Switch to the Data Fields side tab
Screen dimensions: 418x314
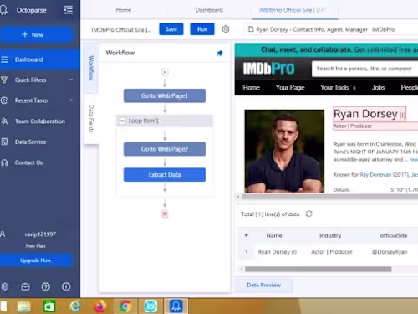tap(91, 119)
